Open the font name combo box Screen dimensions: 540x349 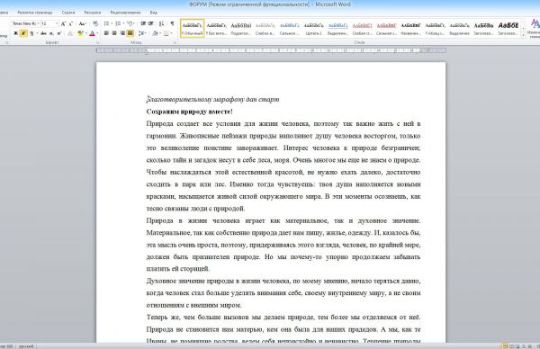26,23
